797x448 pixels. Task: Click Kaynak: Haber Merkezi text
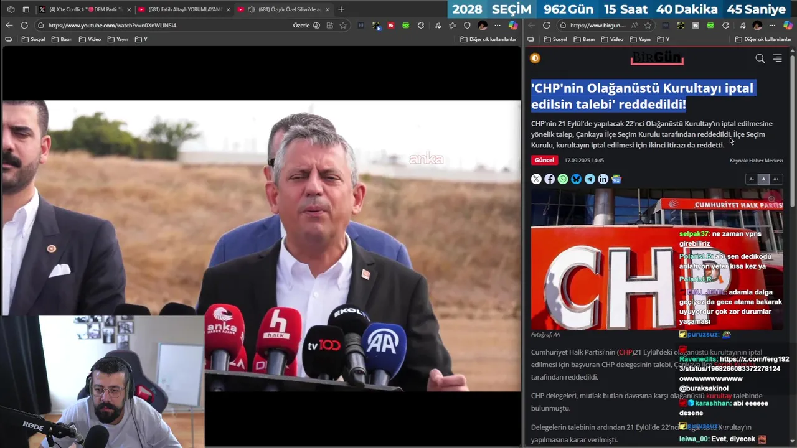click(x=756, y=161)
